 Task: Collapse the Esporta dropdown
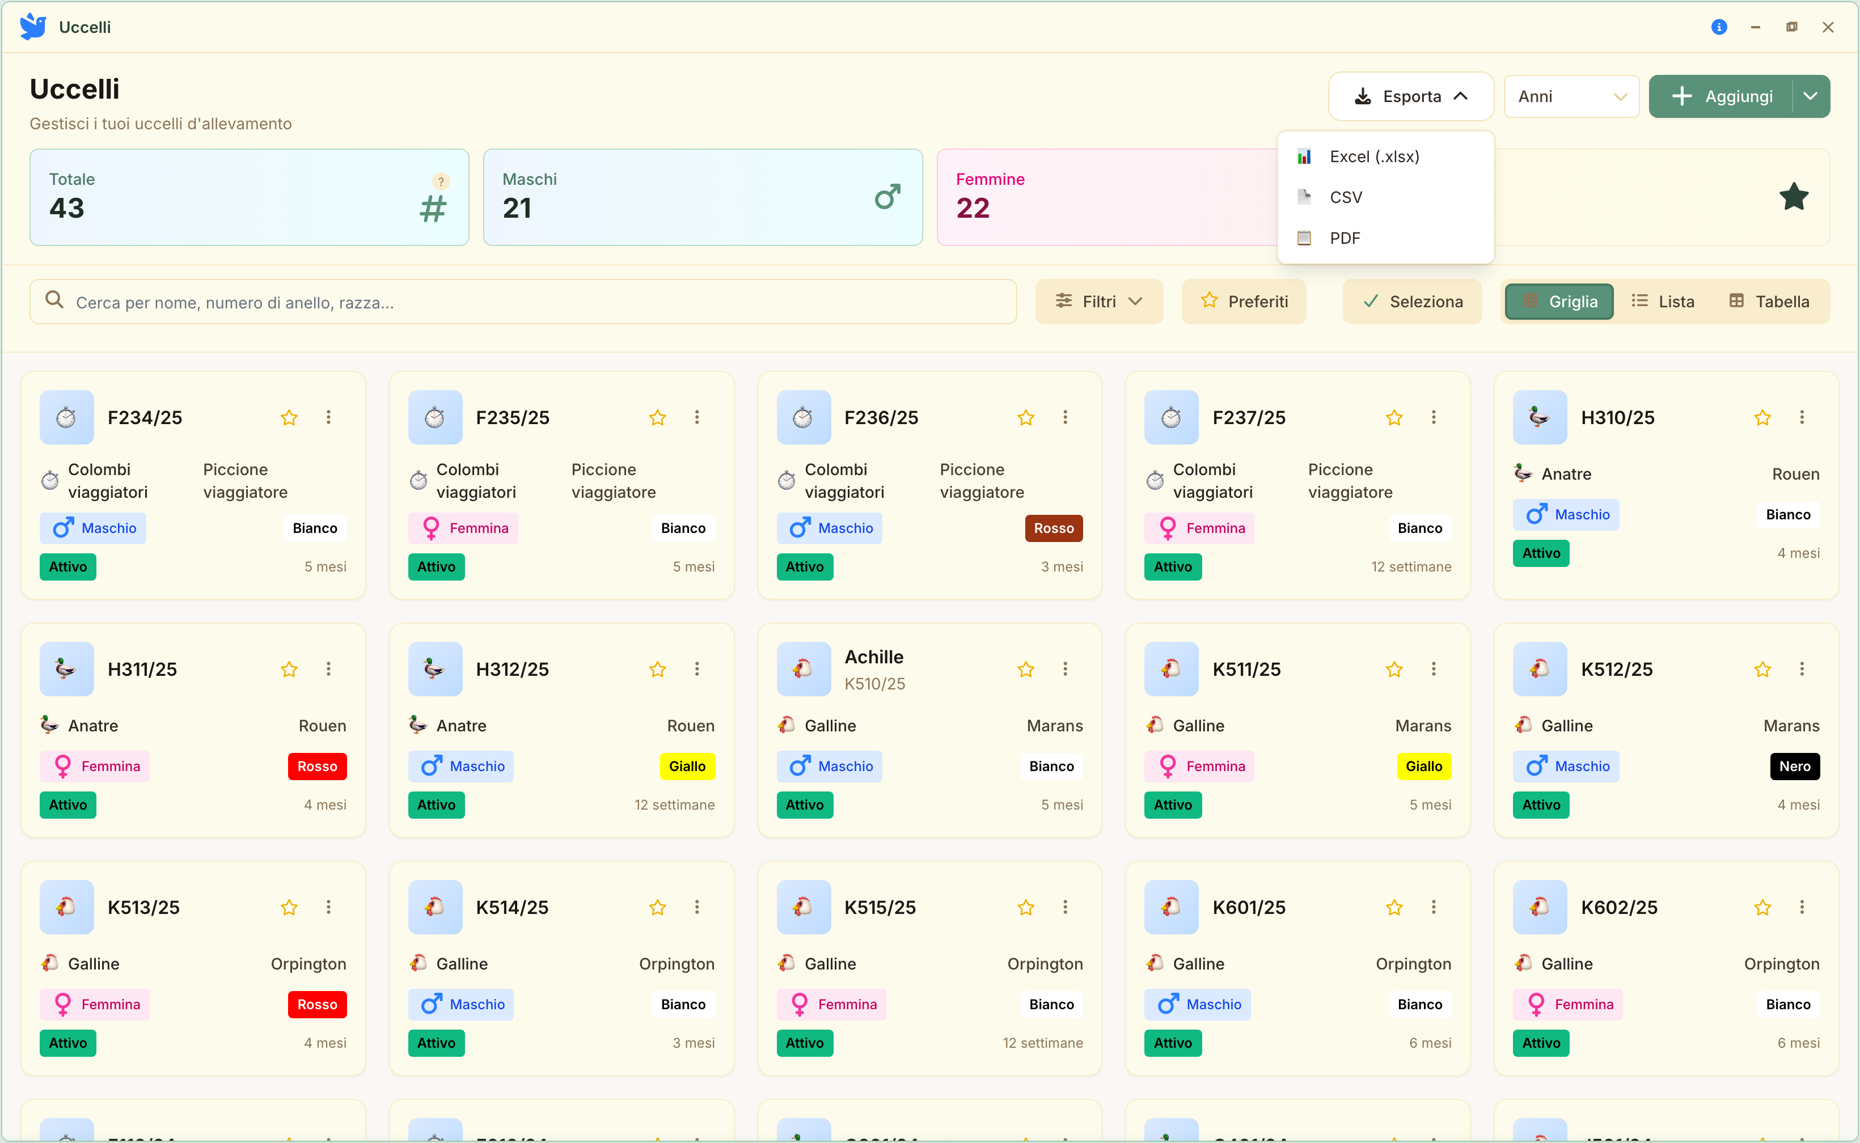pos(1411,96)
